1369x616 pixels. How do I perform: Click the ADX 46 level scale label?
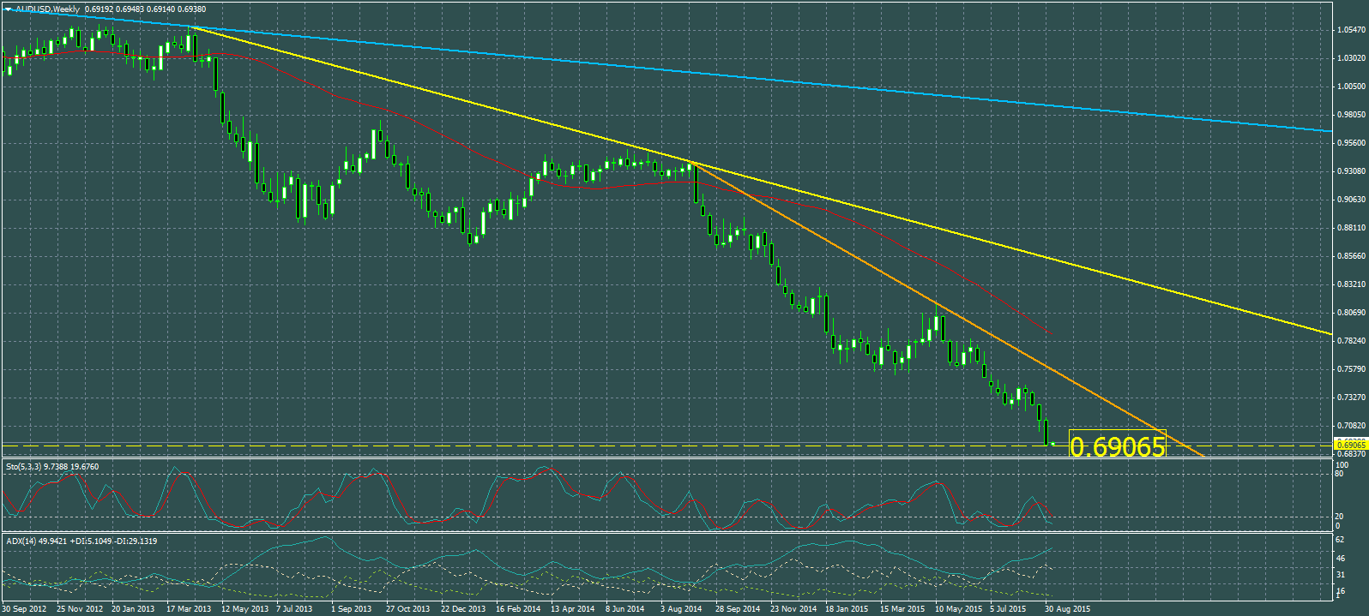pyautogui.click(x=1339, y=558)
